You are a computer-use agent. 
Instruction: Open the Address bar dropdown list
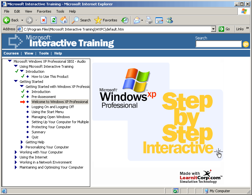213,29
